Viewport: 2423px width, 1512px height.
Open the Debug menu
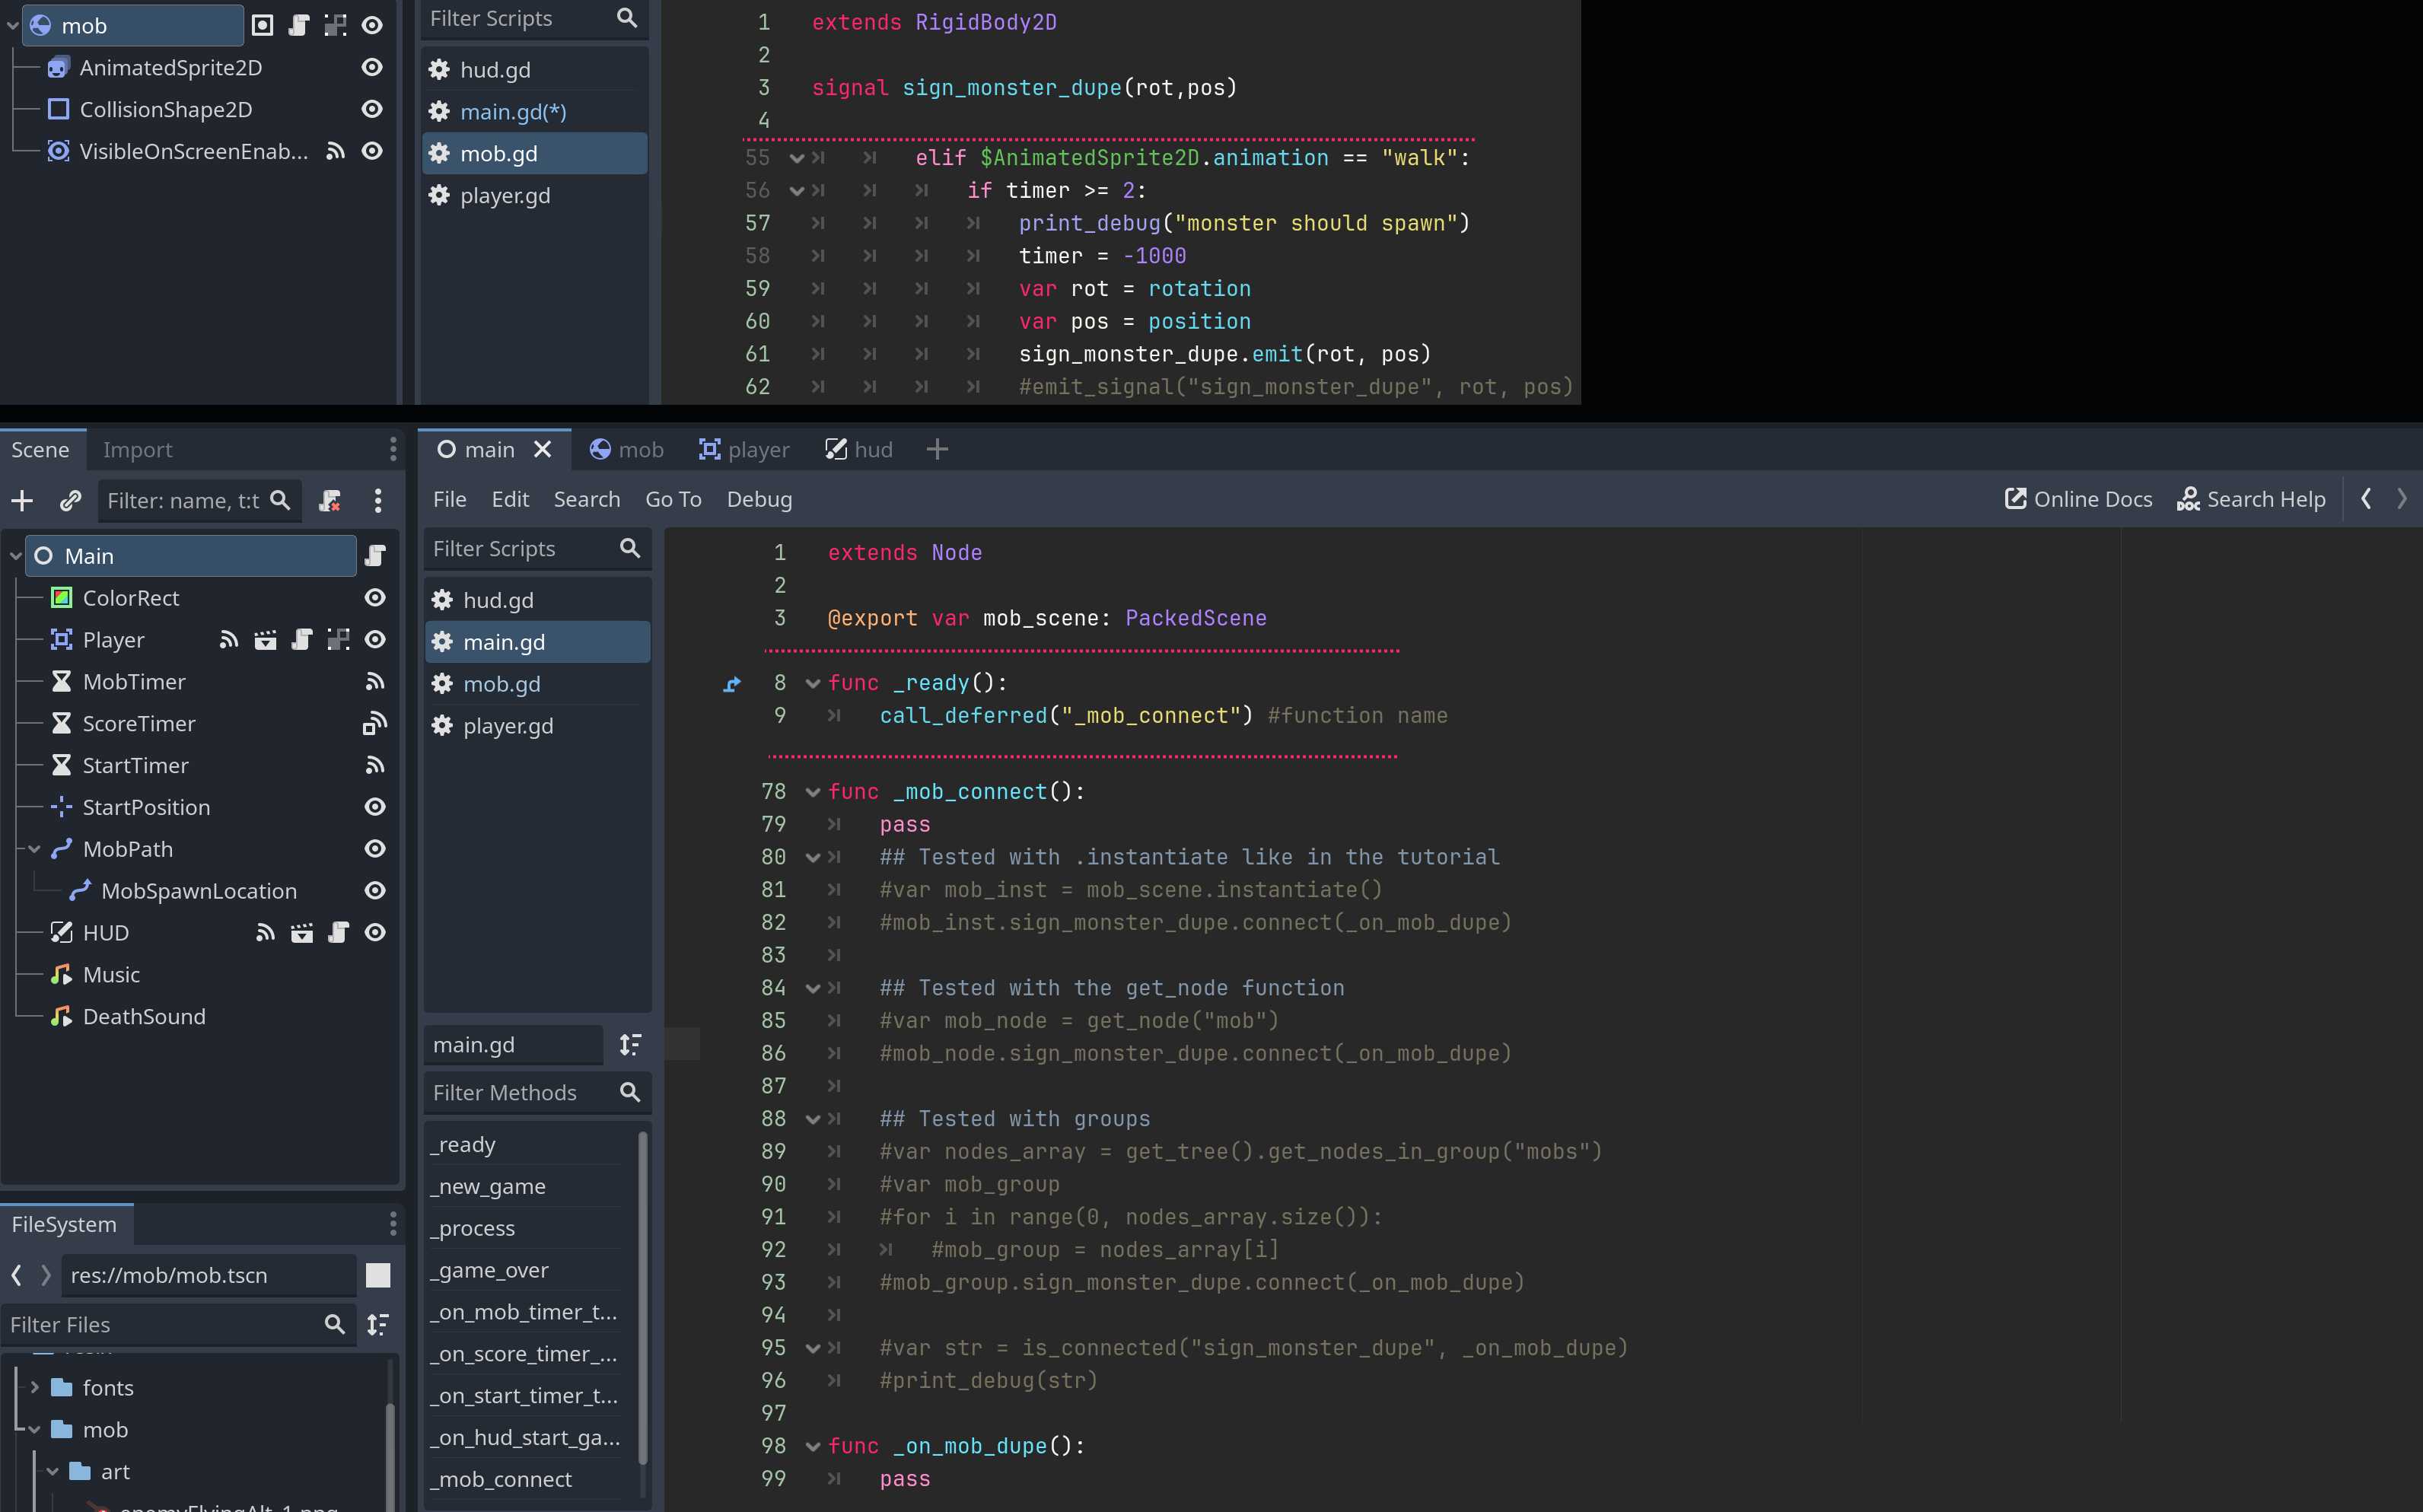[759, 500]
